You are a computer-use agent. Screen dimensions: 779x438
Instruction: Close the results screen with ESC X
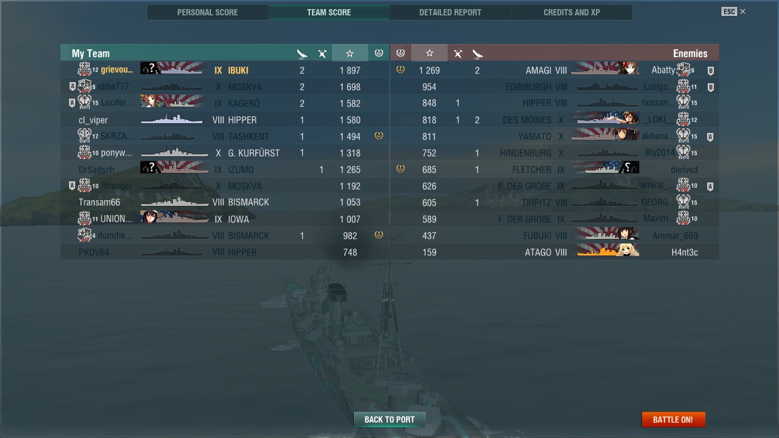(x=734, y=11)
